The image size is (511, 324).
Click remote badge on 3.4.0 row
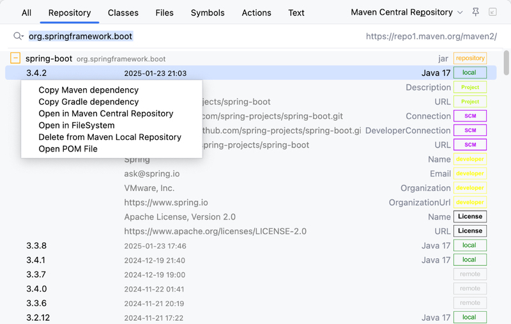[x=470, y=288]
